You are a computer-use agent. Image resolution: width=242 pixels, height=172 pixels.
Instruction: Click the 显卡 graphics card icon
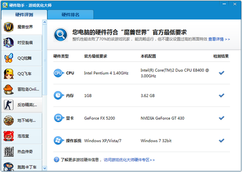[x=58, y=118]
